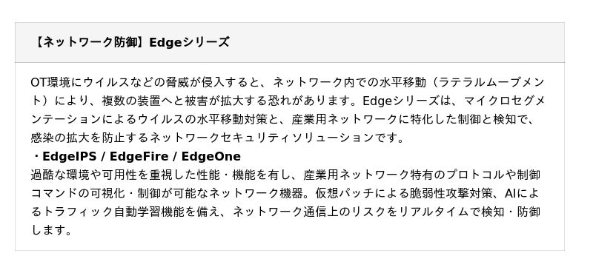The image size is (593, 273).
Task: Click the phrase ネットワーク機器 in the description
Action: [256, 193]
